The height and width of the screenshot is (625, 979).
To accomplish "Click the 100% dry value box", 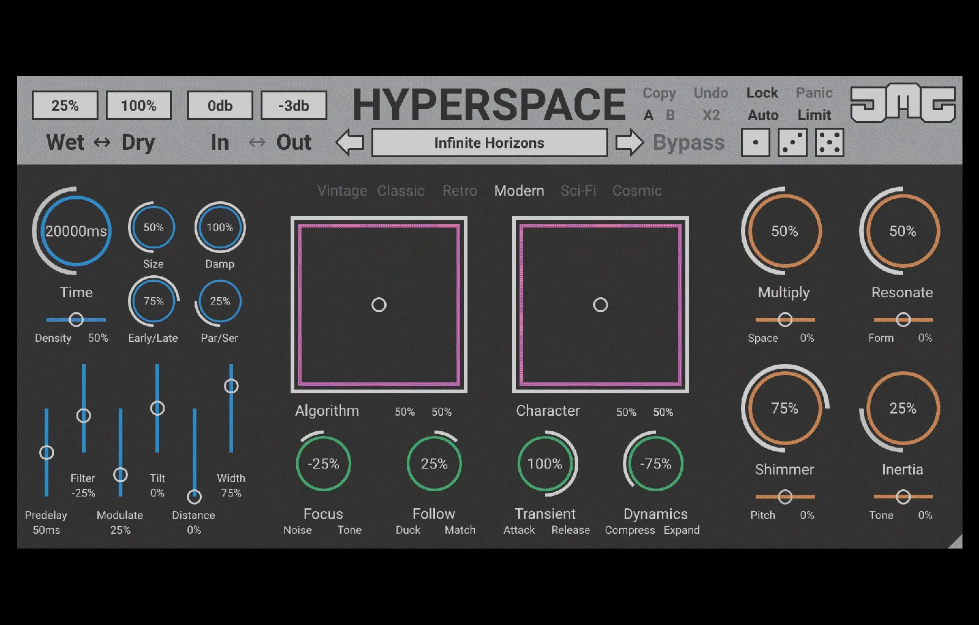I will click(x=139, y=106).
